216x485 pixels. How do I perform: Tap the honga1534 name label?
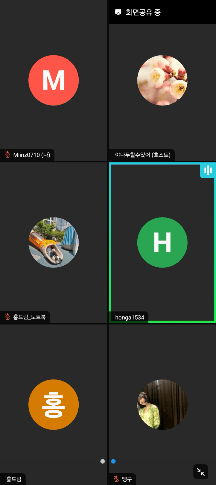tap(130, 317)
